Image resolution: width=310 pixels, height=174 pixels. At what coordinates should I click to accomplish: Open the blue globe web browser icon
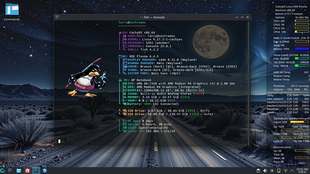tap(45, 170)
